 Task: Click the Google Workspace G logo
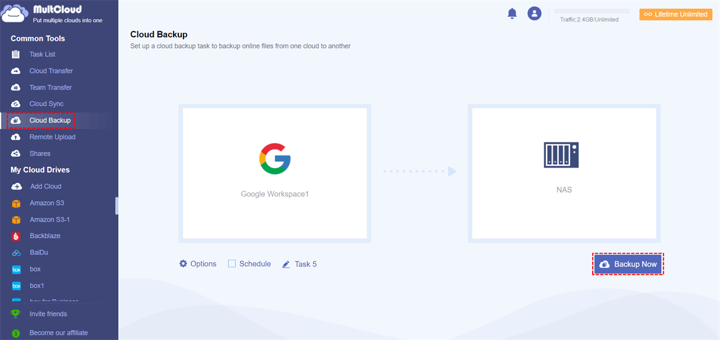[x=275, y=159]
